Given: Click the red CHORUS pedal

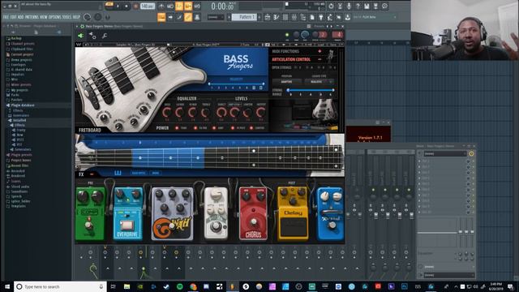Looking at the screenshot, I should pos(253,213).
